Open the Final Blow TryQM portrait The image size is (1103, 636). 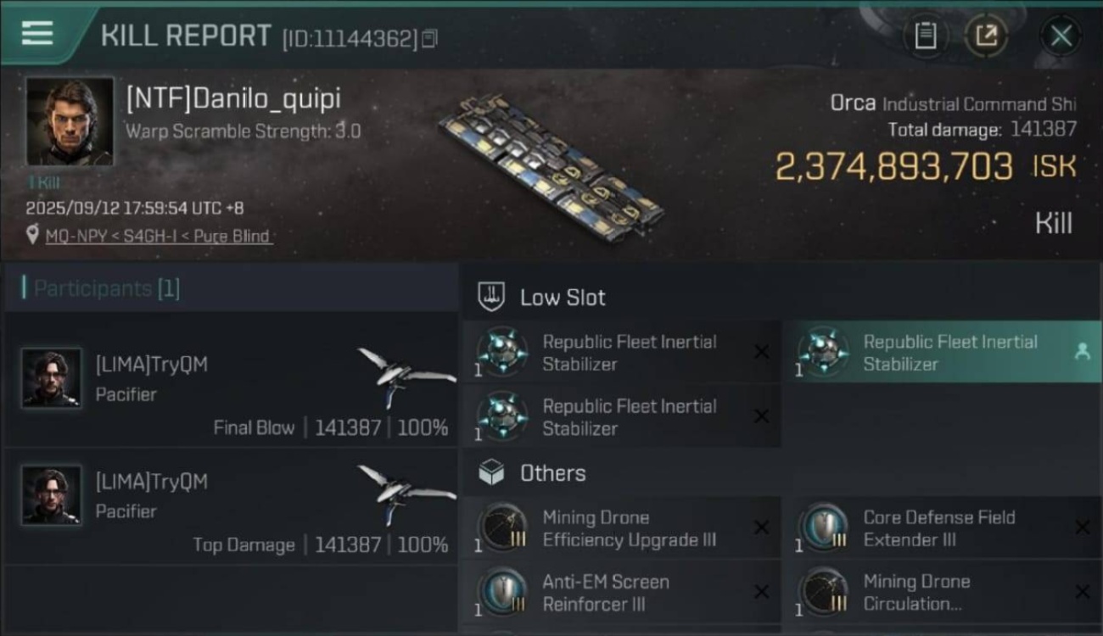click(x=52, y=378)
